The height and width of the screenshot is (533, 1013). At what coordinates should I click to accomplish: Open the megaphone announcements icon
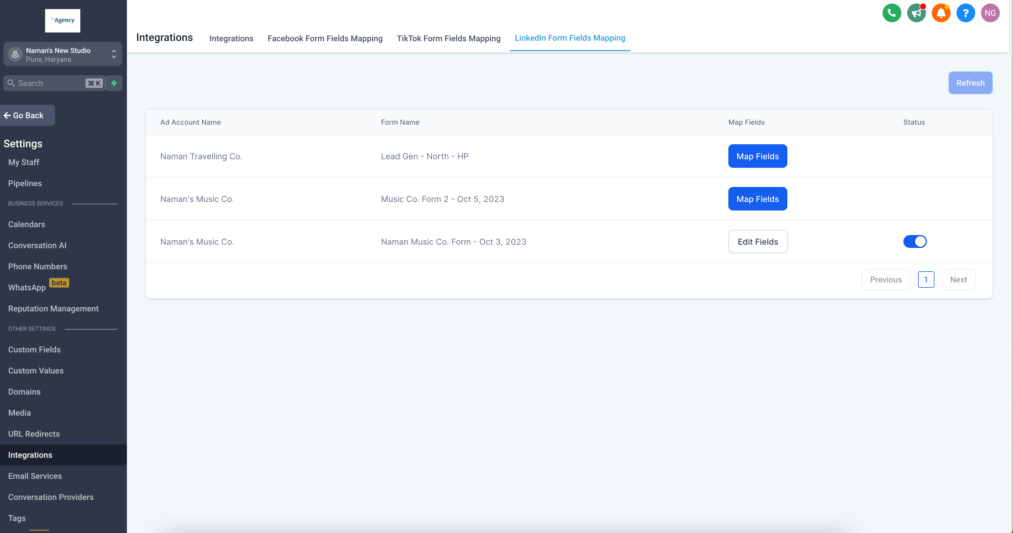(916, 13)
